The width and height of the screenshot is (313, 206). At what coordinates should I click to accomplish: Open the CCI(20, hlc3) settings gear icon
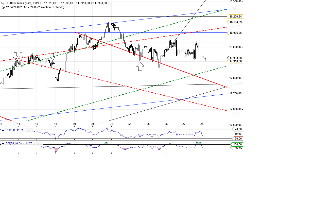[x=36, y=144]
